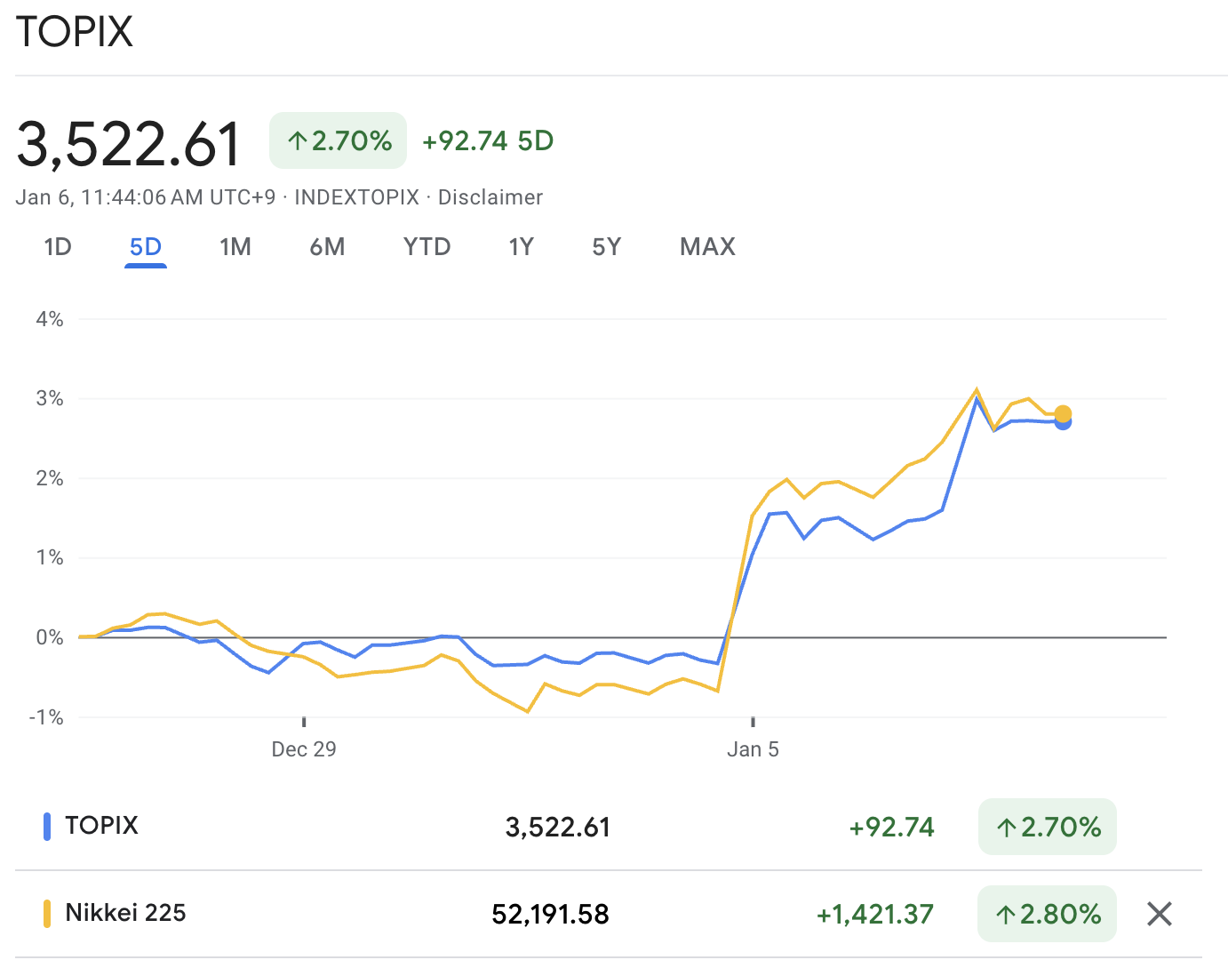Click the yellow Nikkei 225 legend marker
The image size is (1228, 960).
46,913
